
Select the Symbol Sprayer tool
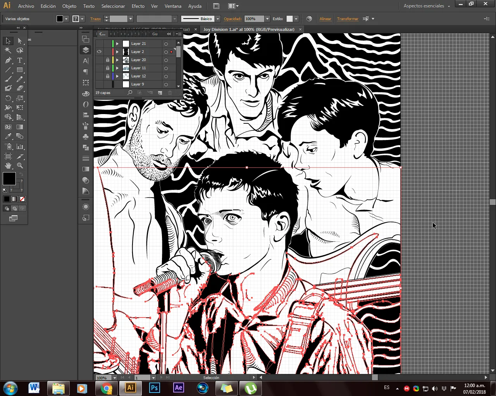click(x=8, y=147)
